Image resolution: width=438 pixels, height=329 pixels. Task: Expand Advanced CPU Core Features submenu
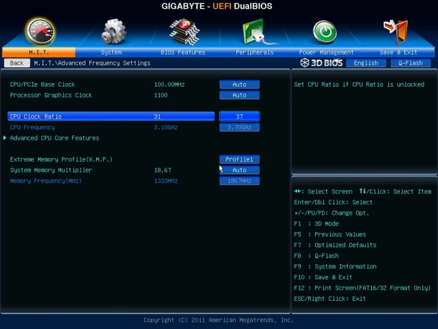[x=55, y=138]
